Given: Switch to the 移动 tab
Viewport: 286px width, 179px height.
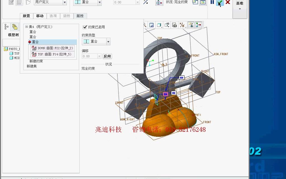Looking at the screenshot, I should coord(40,16).
